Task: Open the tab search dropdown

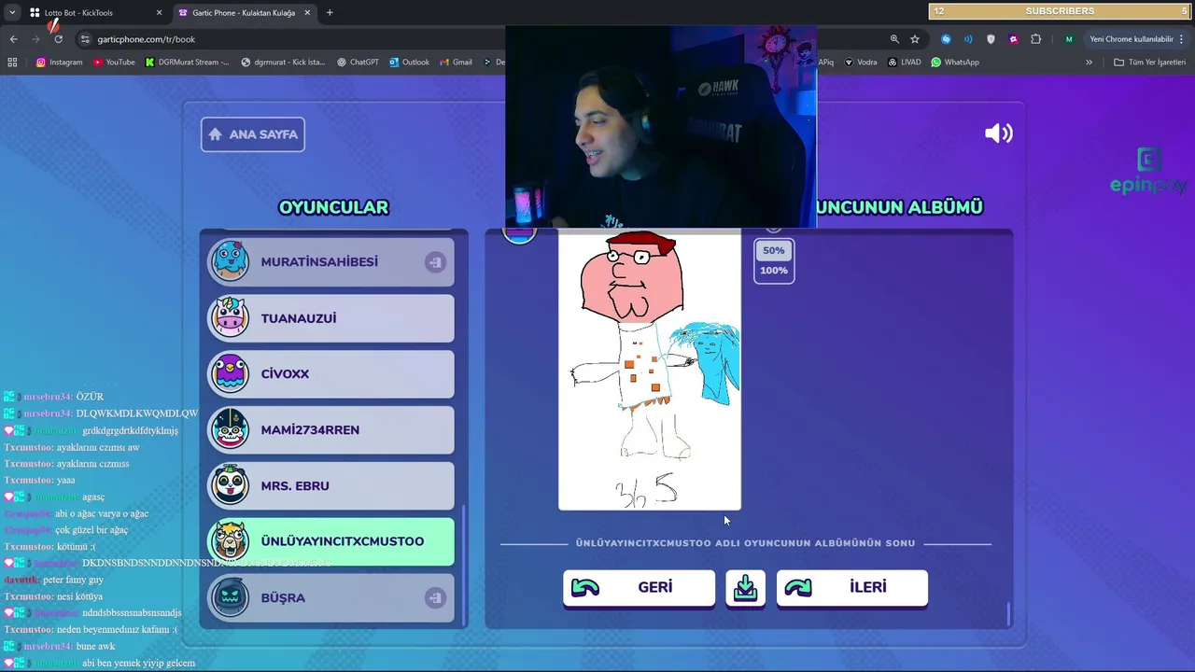Action: [12, 13]
